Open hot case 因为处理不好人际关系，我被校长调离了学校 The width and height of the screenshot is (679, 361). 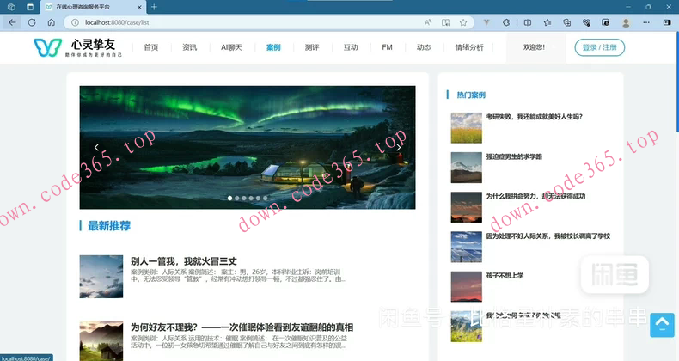pyautogui.click(x=547, y=236)
